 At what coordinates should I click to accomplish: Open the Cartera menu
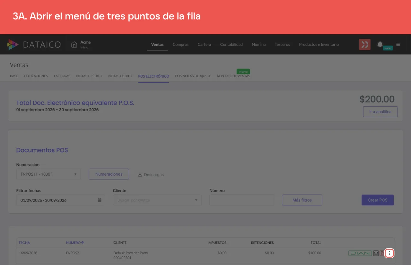(x=204, y=45)
